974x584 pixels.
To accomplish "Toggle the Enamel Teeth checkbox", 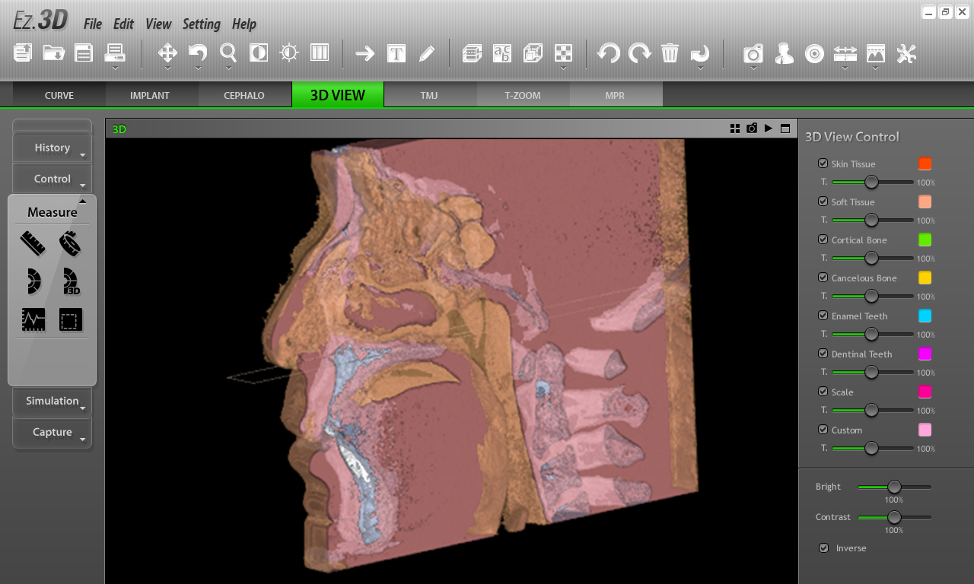I will click(823, 316).
